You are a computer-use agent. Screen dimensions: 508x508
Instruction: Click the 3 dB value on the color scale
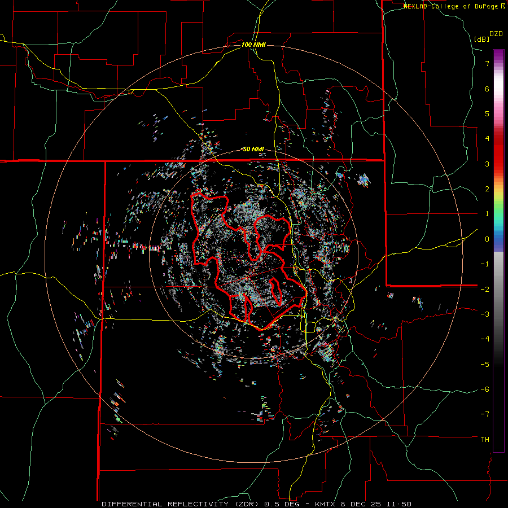pyautogui.click(x=487, y=164)
